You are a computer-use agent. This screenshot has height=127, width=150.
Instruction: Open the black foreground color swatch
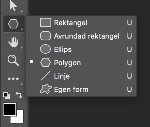10,109
